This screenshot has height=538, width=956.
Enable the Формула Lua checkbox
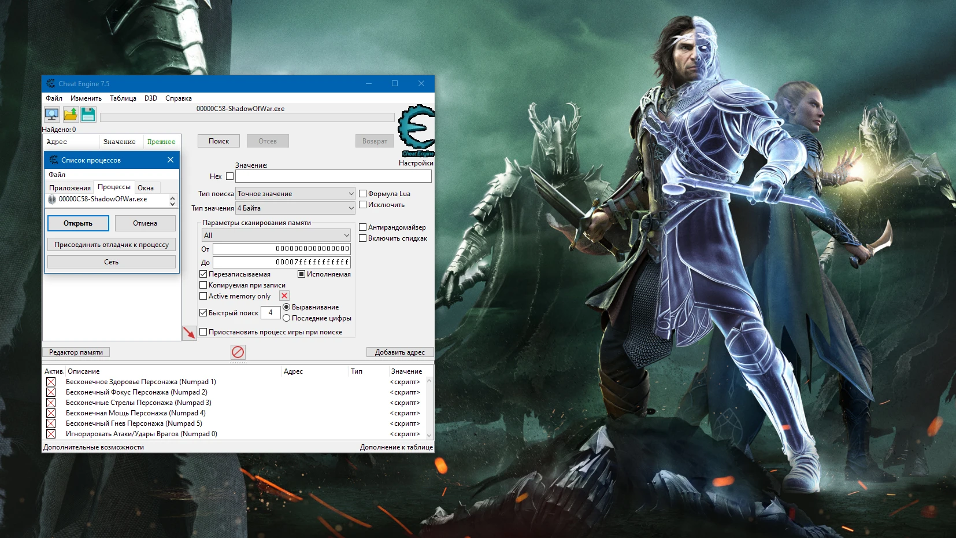[362, 193]
